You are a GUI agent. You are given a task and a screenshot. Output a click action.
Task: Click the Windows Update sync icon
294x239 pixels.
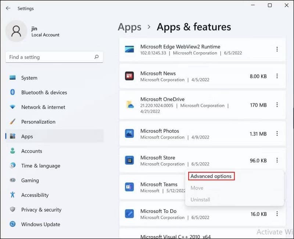(x=12, y=224)
